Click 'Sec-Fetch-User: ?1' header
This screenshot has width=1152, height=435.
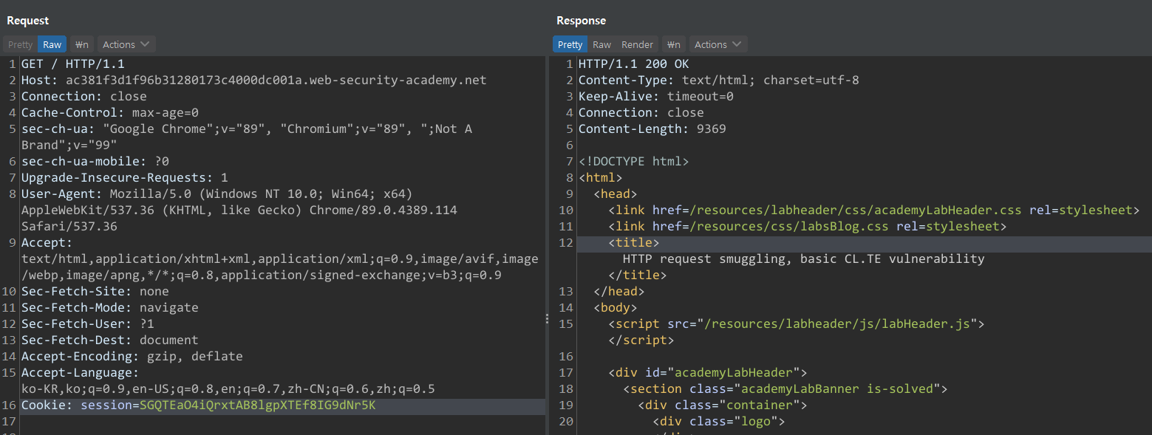88,323
